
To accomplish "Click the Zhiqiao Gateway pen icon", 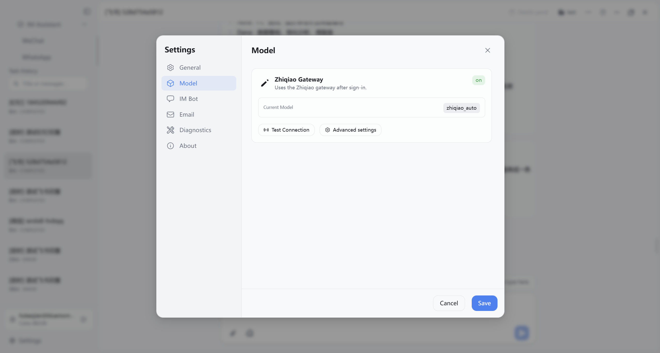I will [x=265, y=83].
